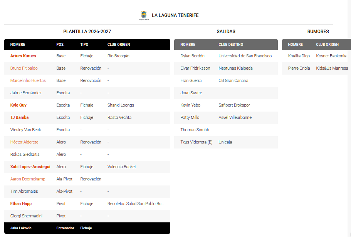
Task: Click Jaka Lakovic coach row name
Action: (21, 228)
